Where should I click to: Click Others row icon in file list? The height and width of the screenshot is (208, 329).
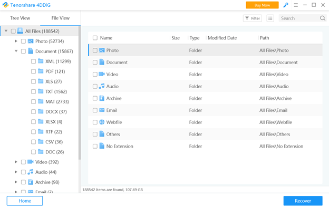click(102, 134)
